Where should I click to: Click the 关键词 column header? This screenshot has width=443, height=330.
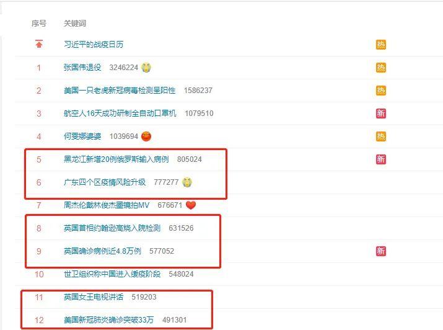coord(75,23)
